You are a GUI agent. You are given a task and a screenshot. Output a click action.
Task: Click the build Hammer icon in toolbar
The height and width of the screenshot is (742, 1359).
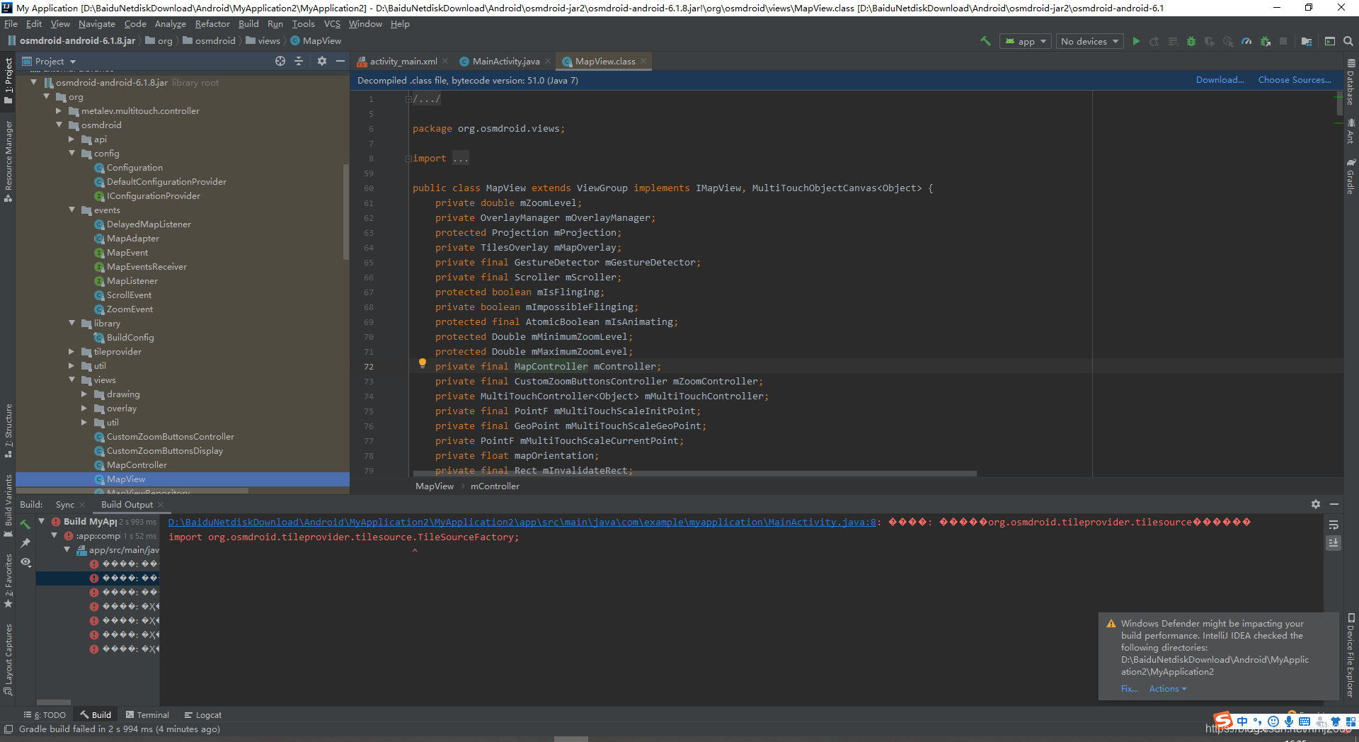pyautogui.click(x=987, y=41)
